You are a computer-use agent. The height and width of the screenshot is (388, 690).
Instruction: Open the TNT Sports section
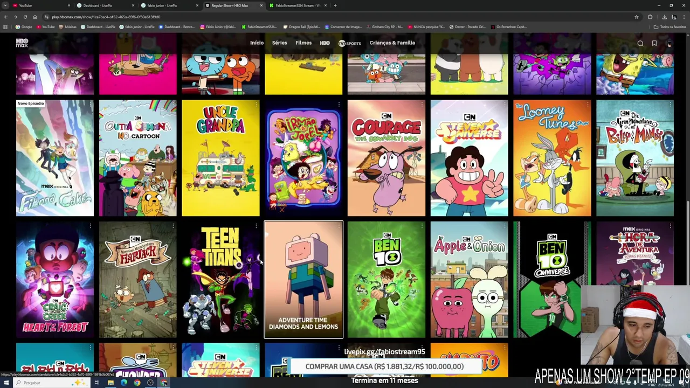(x=350, y=43)
